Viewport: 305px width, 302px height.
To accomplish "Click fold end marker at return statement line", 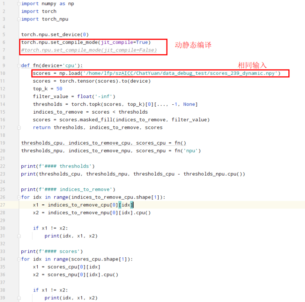I will [x=19, y=128].
